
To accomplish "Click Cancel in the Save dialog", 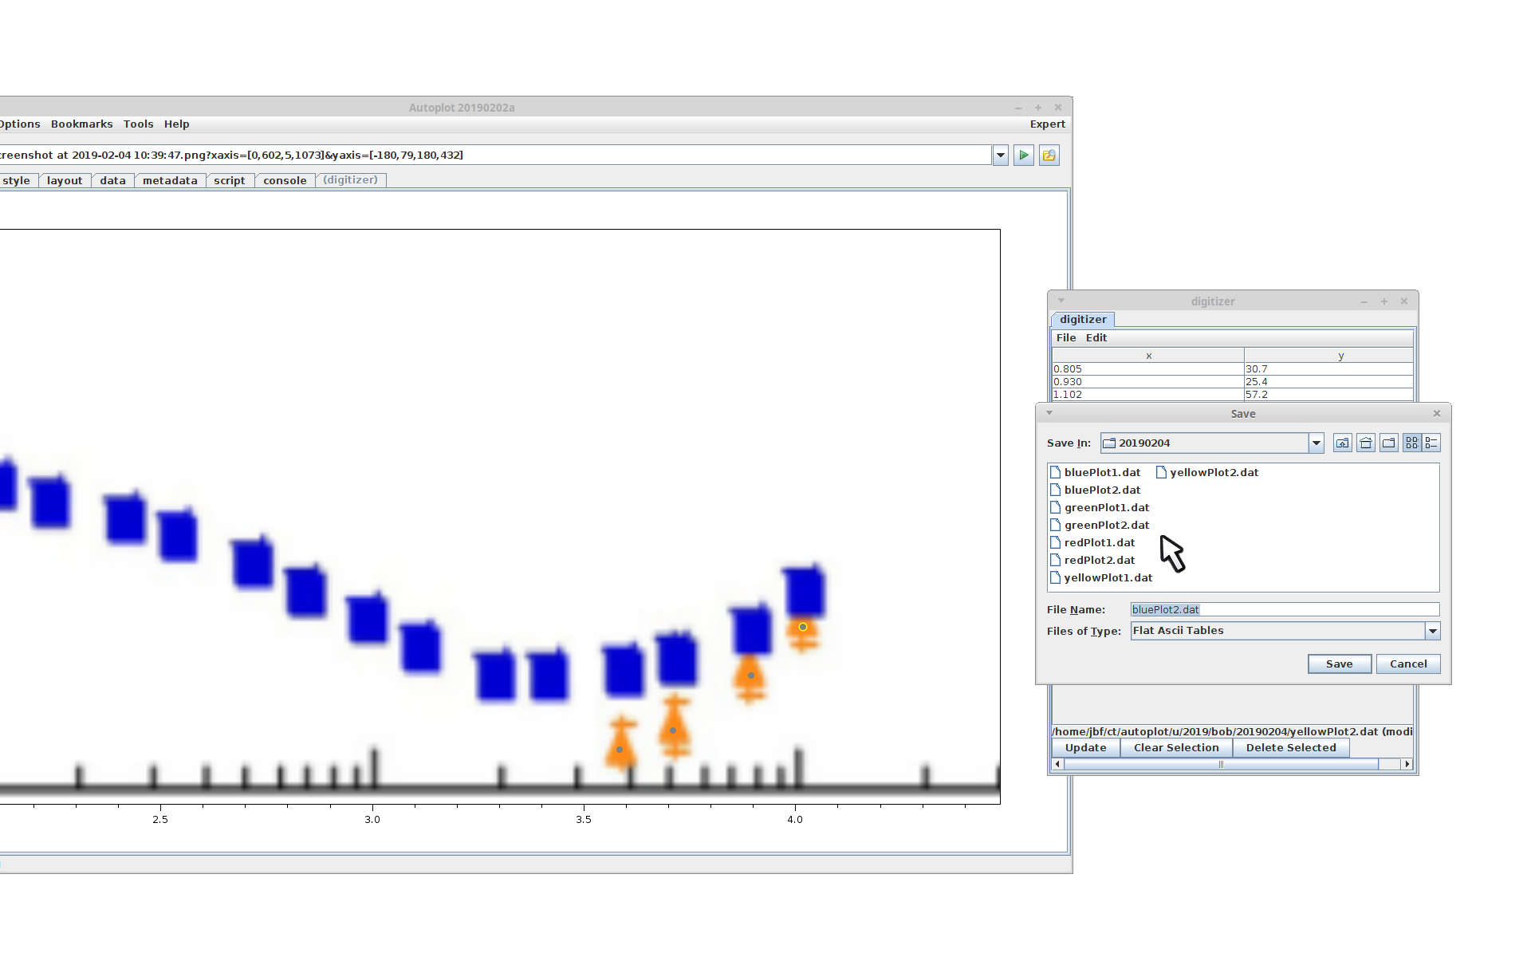I will tap(1408, 664).
